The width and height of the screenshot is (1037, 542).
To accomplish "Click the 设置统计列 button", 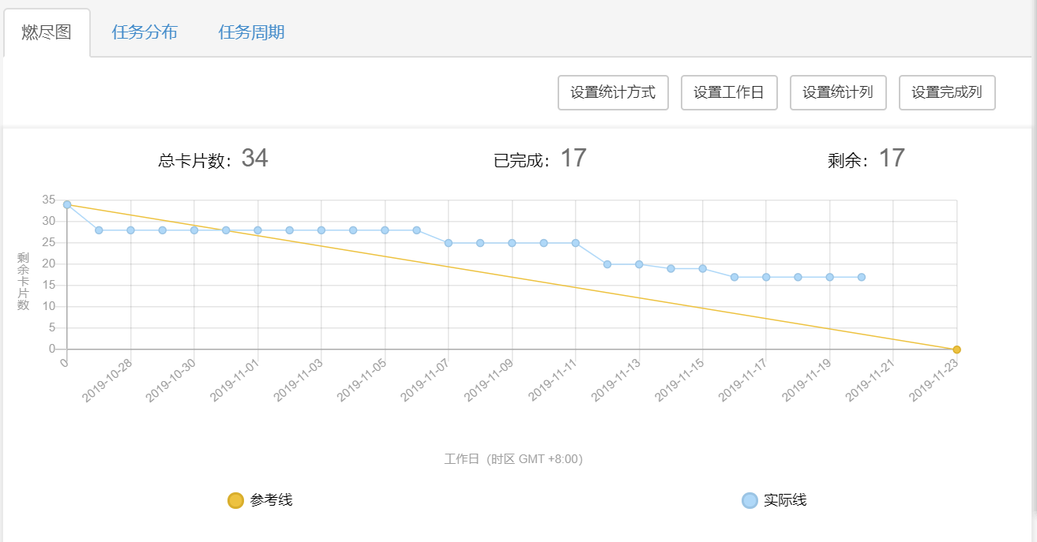I will pyautogui.click(x=838, y=92).
